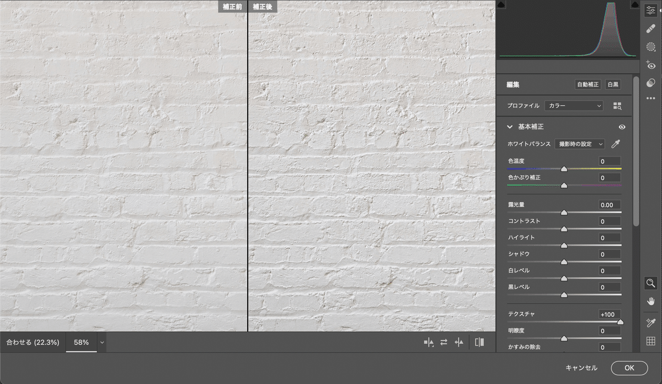Select the Color Sampler eyedropper tool
This screenshot has height=384, width=662.
click(651, 323)
